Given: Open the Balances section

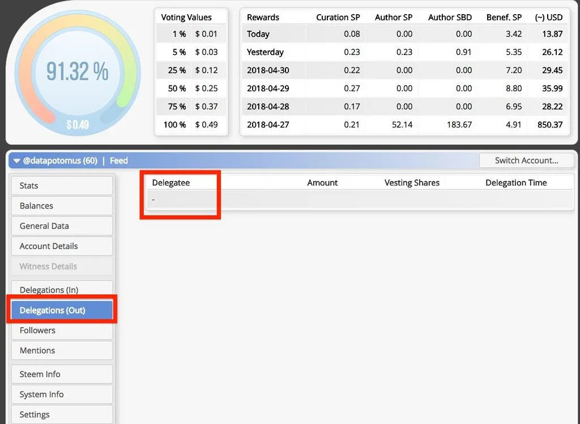Looking at the screenshot, I should point(62,206).
